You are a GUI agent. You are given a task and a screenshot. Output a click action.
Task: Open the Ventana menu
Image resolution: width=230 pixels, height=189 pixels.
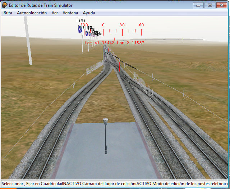(x=70, y=13)
